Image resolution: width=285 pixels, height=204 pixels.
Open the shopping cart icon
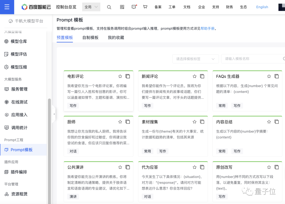pyautogui.click(x=145, y=7)
